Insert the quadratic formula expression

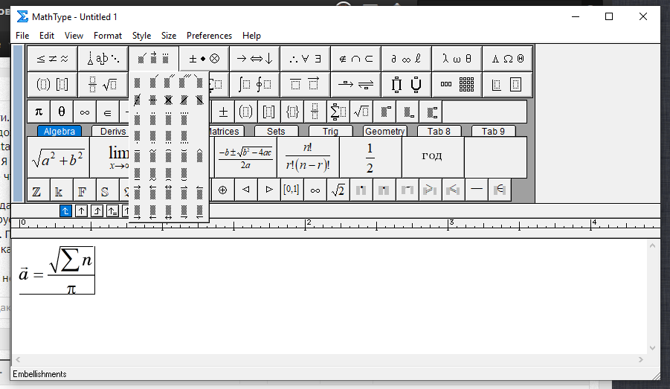click(x=245, y=157)
